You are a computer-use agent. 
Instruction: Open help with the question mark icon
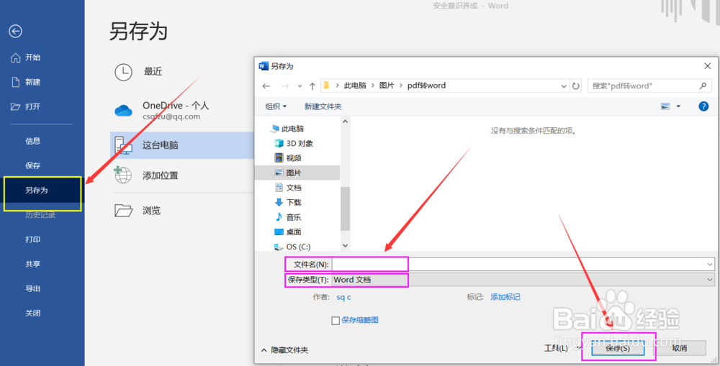(x=703, y=106)
